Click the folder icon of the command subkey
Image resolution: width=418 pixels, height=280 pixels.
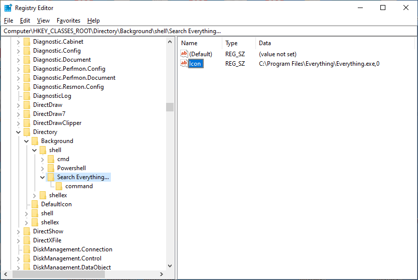click(59, 186)
